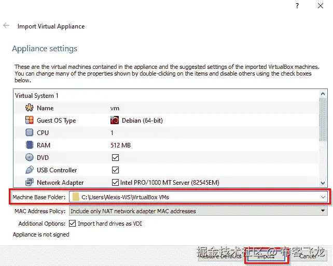The width and height of the screenshot is (333, 266).
Task: Click the Guest OS Type icon
Action: pos(30,120)
